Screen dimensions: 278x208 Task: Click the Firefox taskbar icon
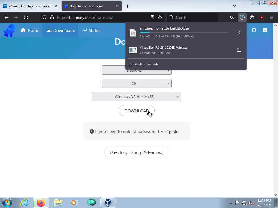click(x=41, y=203)
